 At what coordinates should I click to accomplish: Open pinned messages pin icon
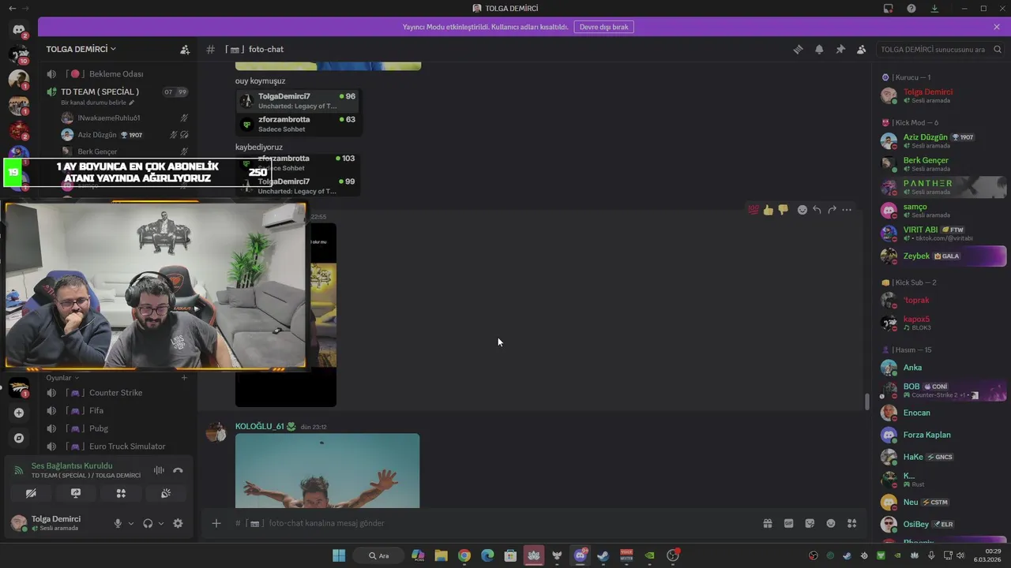pos(840,49)
